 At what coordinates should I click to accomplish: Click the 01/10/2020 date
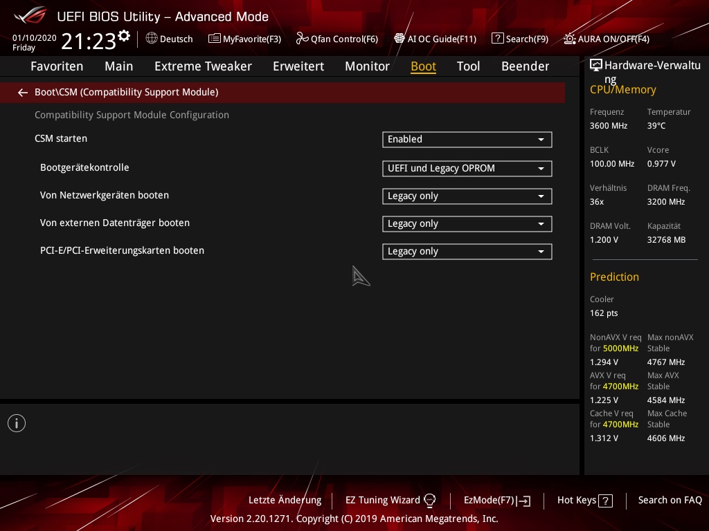[x=35, y=38]
